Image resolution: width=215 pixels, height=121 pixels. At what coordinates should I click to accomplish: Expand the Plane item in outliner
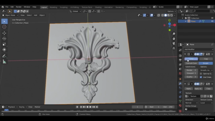pos(186,21)
